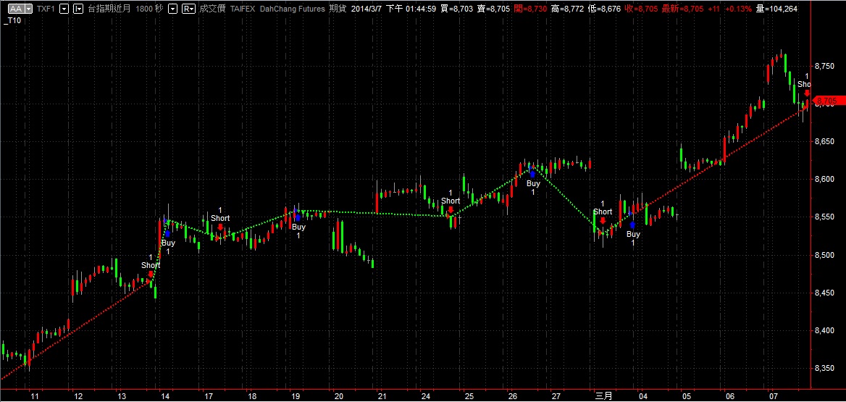
Task: Click the 成交價 label
Action: [x=212, y=9]
